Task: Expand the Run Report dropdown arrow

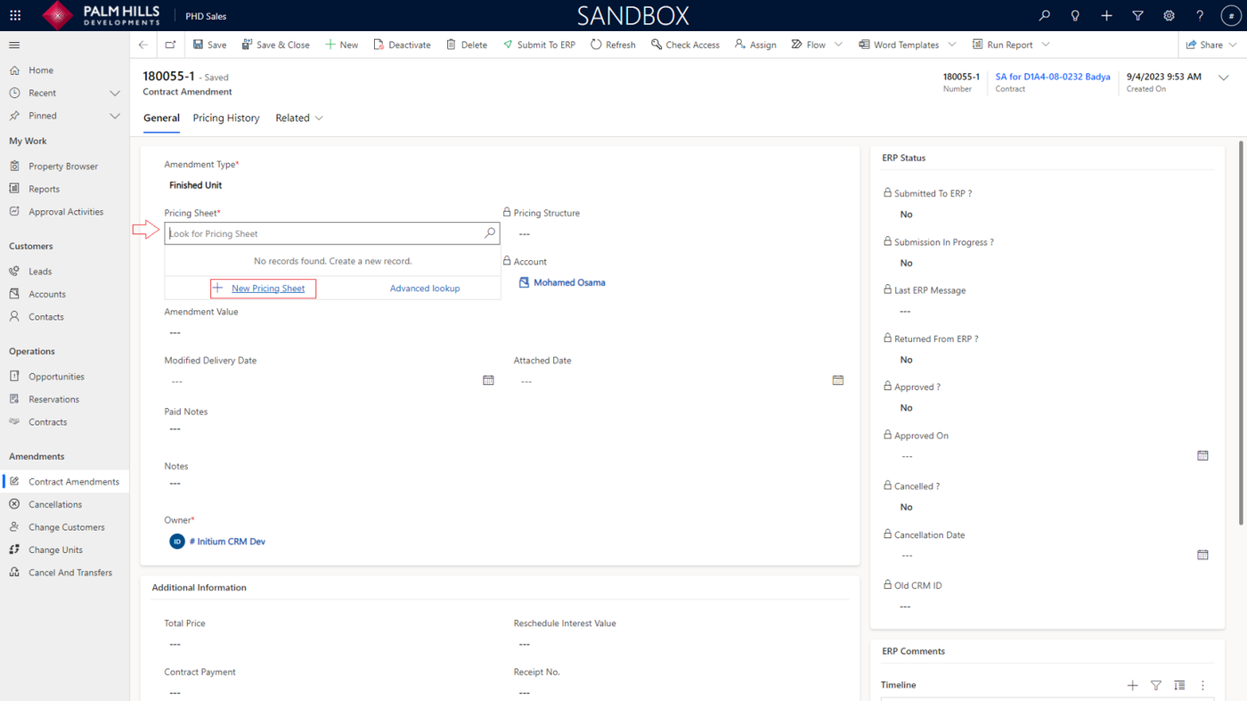Action: pos(1046,45)
